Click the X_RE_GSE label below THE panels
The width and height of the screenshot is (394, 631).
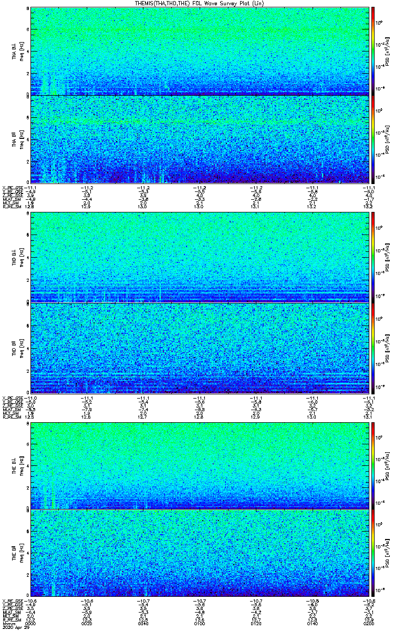13,601
